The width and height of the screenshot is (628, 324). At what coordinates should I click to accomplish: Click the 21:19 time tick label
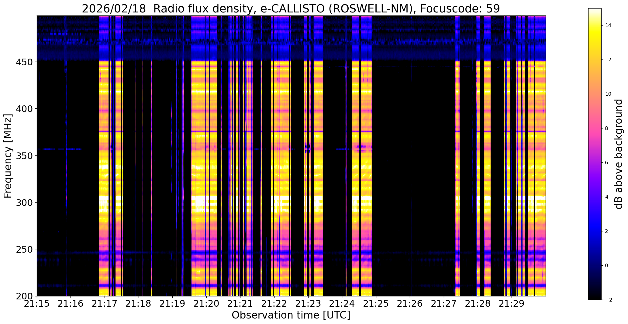click(172, 304)
